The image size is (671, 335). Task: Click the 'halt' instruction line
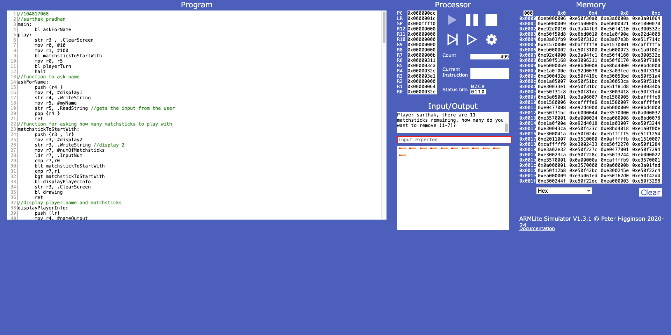(40, 71)
